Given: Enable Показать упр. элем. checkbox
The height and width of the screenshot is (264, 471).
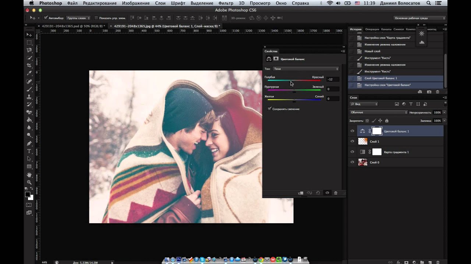Looking at the screenshot, I should point(96,18).
